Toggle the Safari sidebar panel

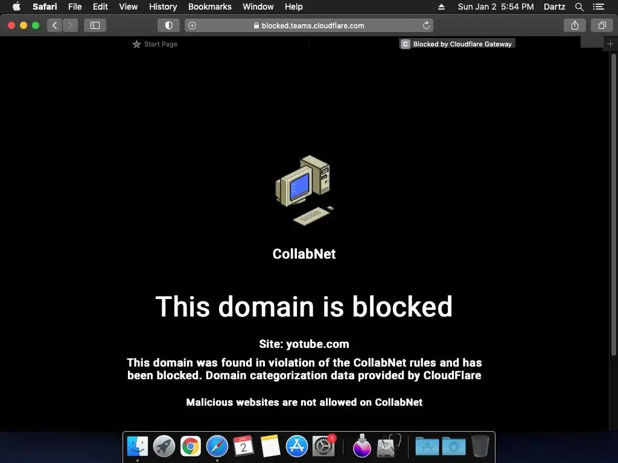point(95,25)
